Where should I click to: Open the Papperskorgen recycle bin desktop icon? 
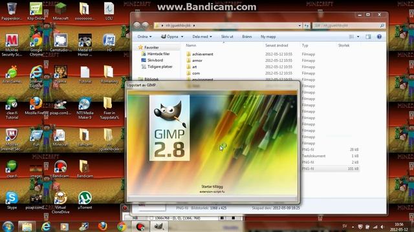pyautogui.click(x=12, y=11)
